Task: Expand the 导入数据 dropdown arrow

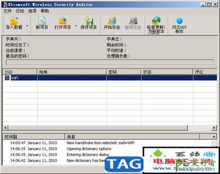Action: point(27,26)
